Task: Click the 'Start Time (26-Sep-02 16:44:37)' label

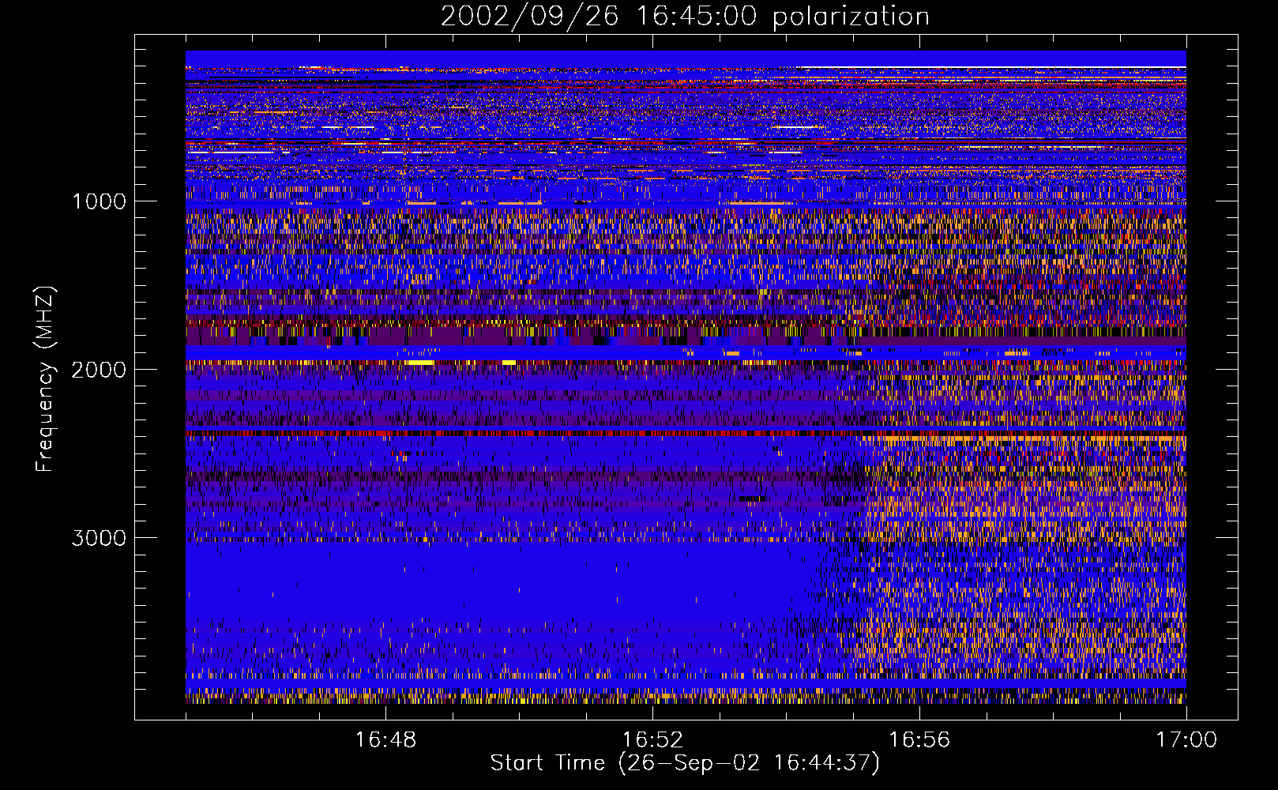Action: (685, 763)
